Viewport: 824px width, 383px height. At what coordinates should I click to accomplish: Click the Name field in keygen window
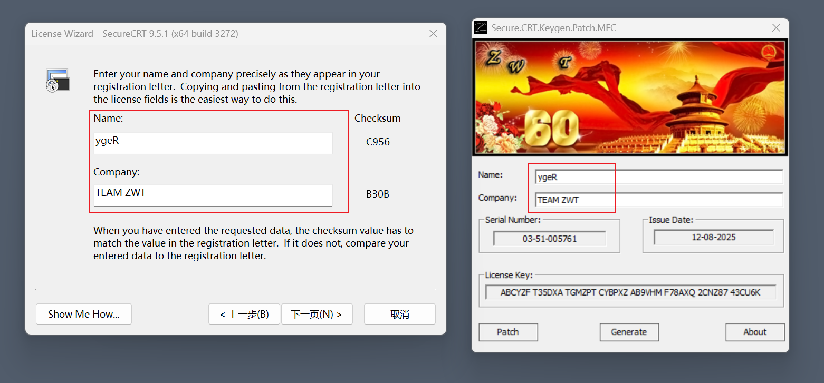659,177
